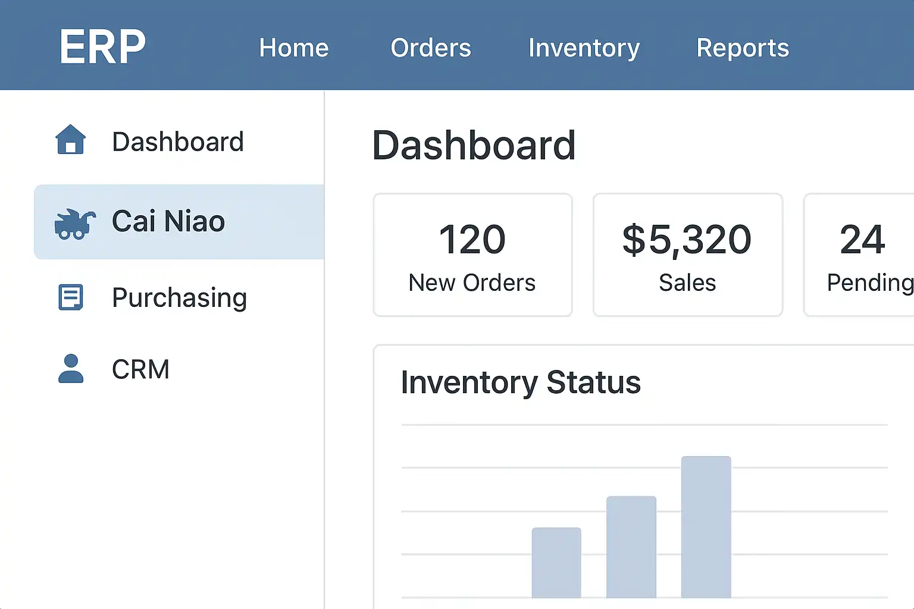Click the ERP logo in the header
This screenshot has height=609, width=914.
[x=102, y=47]
